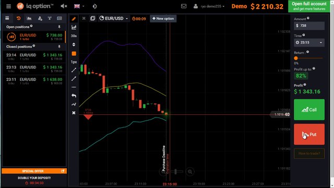Click the red put marker on chart
334x188 pixels.
point(88,117)
